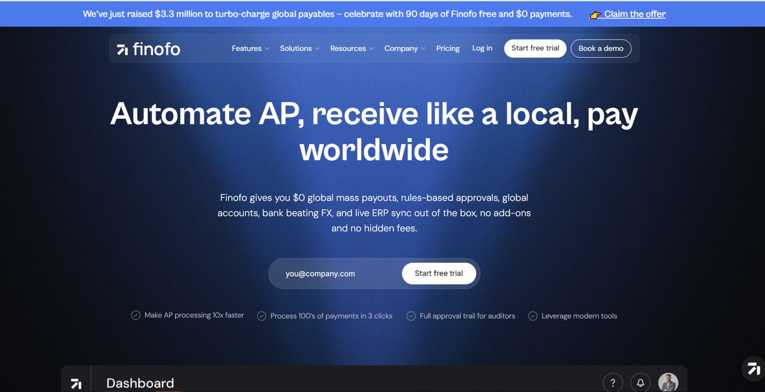Image resolution: width=765 pixels, height=392 pixels.
Task: Click the 'Make AP processing 10x faster' text
Action: point(194,315)
